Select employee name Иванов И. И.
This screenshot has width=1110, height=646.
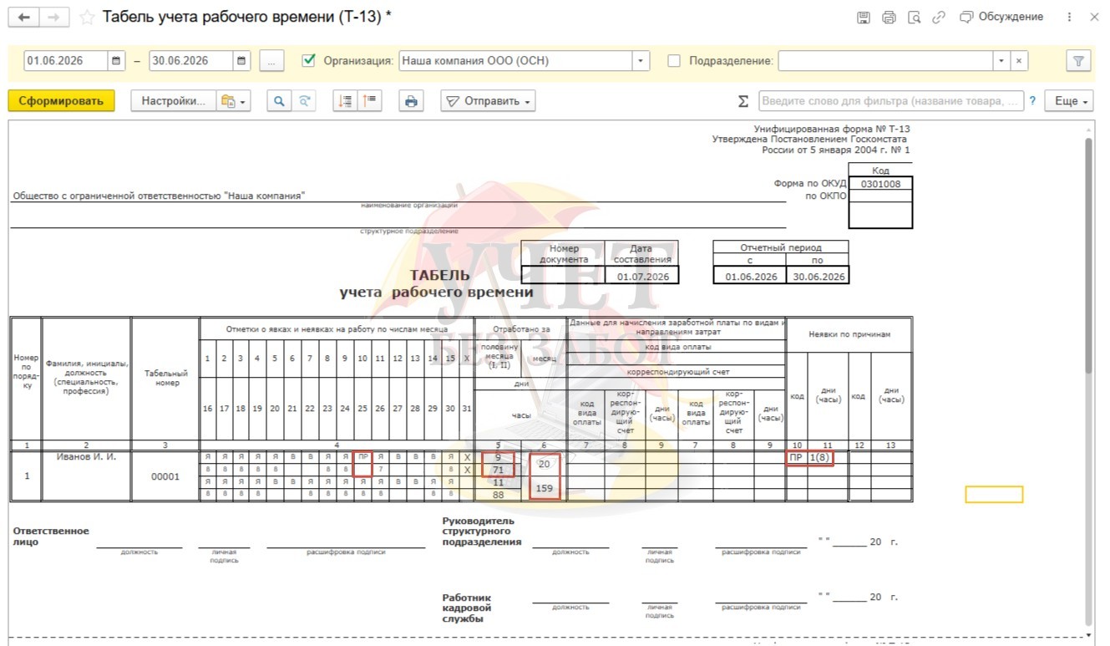coord(86,457)
